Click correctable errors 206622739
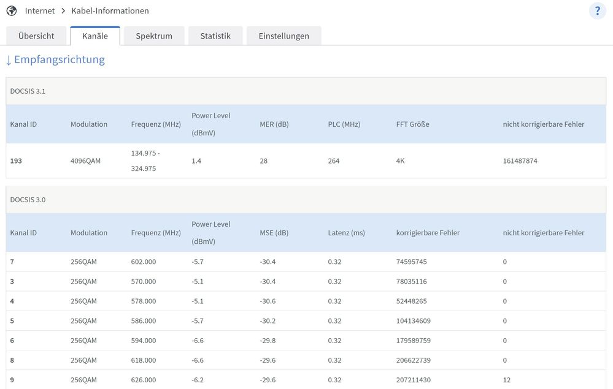 click(413, 360)
